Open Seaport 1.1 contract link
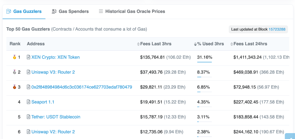Image resolution: width=295 pixels, height=139 pixels. 43,102
